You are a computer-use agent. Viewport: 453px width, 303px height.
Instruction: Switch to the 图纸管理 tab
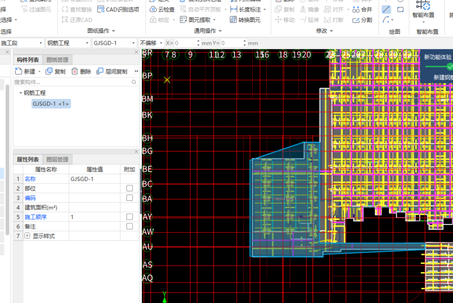point(57,60)
